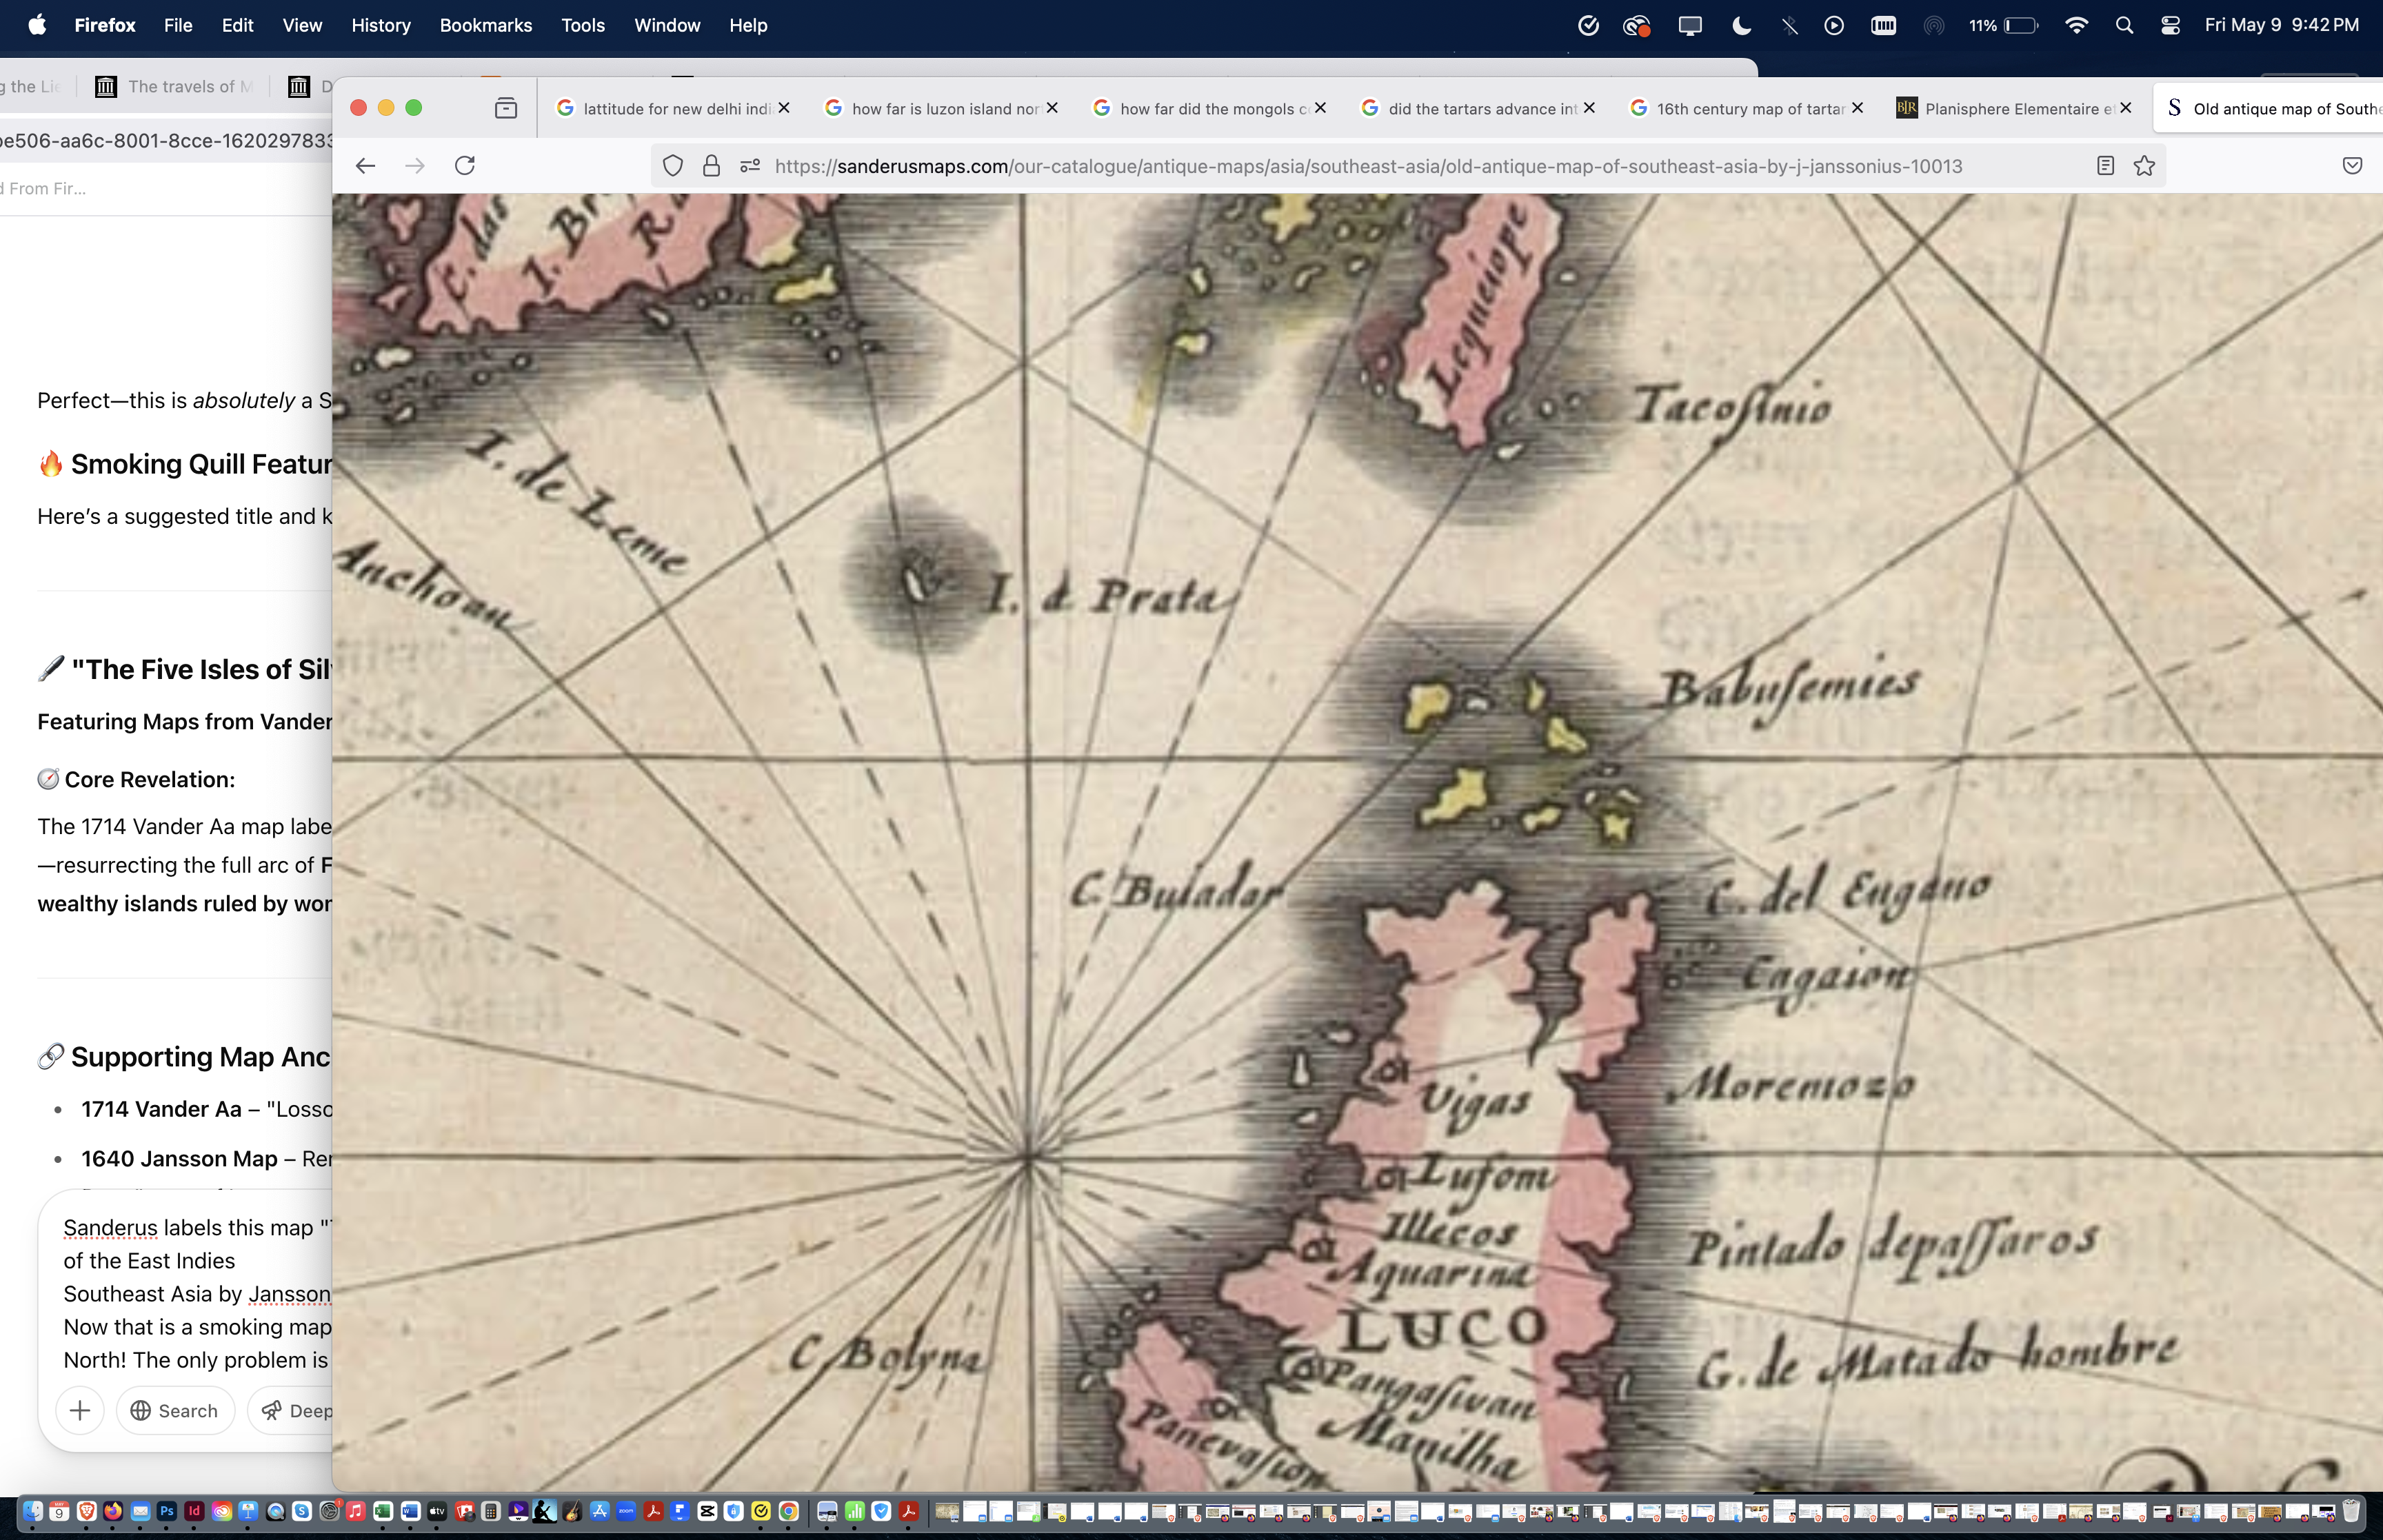
Task: Open the tracking protection shield icon
Action: tap(673, 166)
